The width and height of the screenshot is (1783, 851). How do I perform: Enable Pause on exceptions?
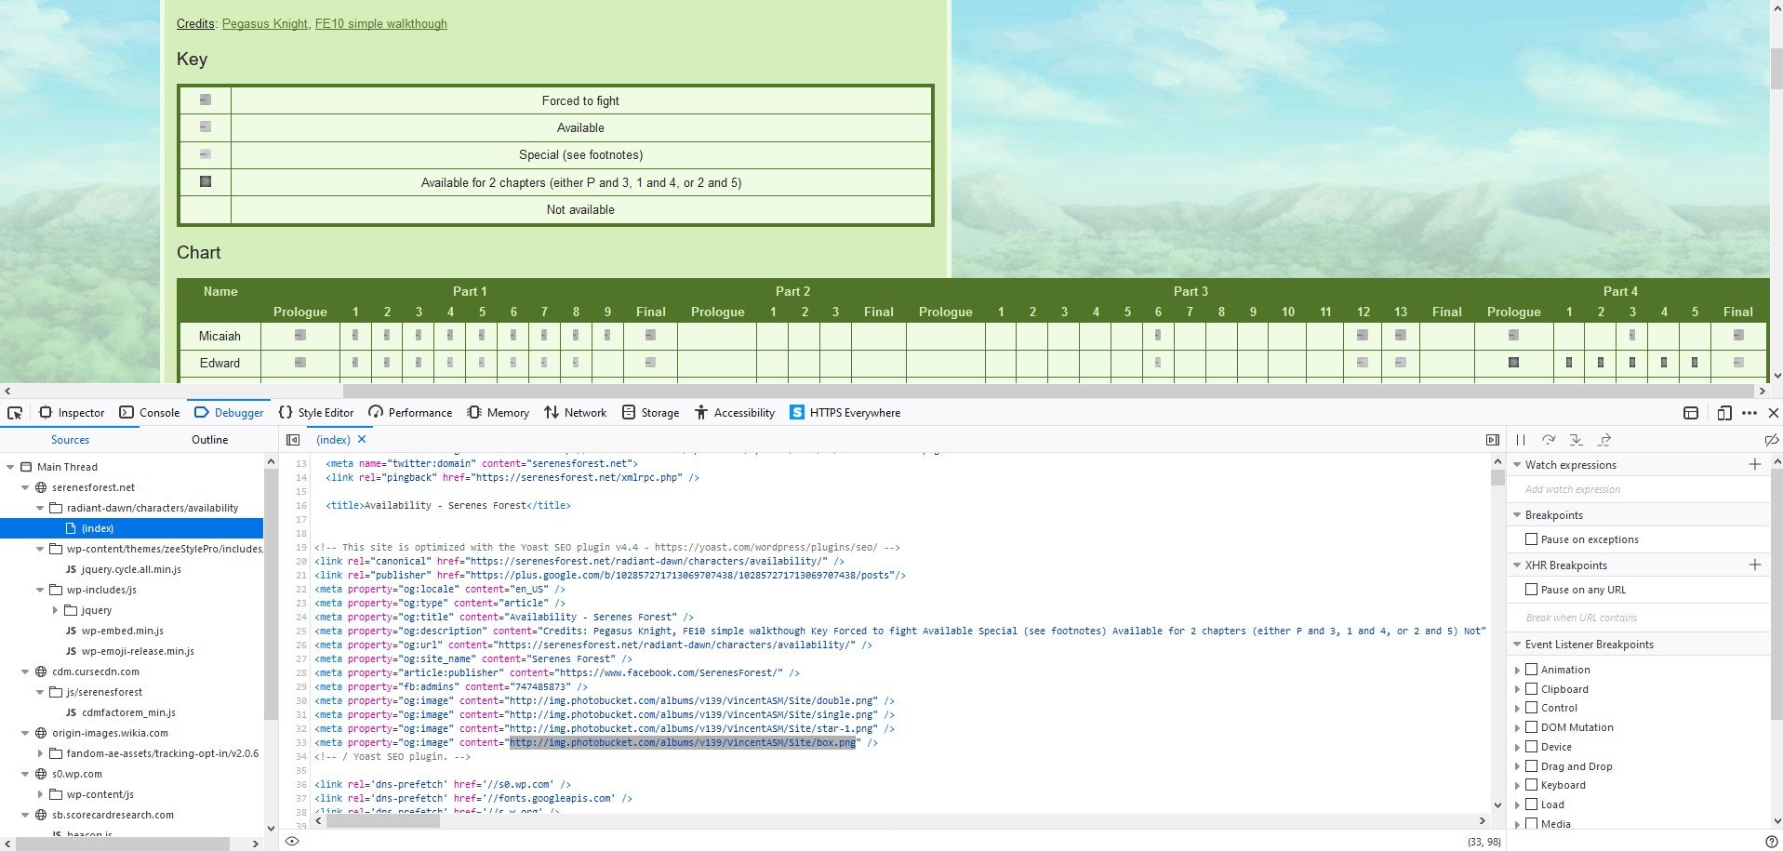click(1532, 539)
